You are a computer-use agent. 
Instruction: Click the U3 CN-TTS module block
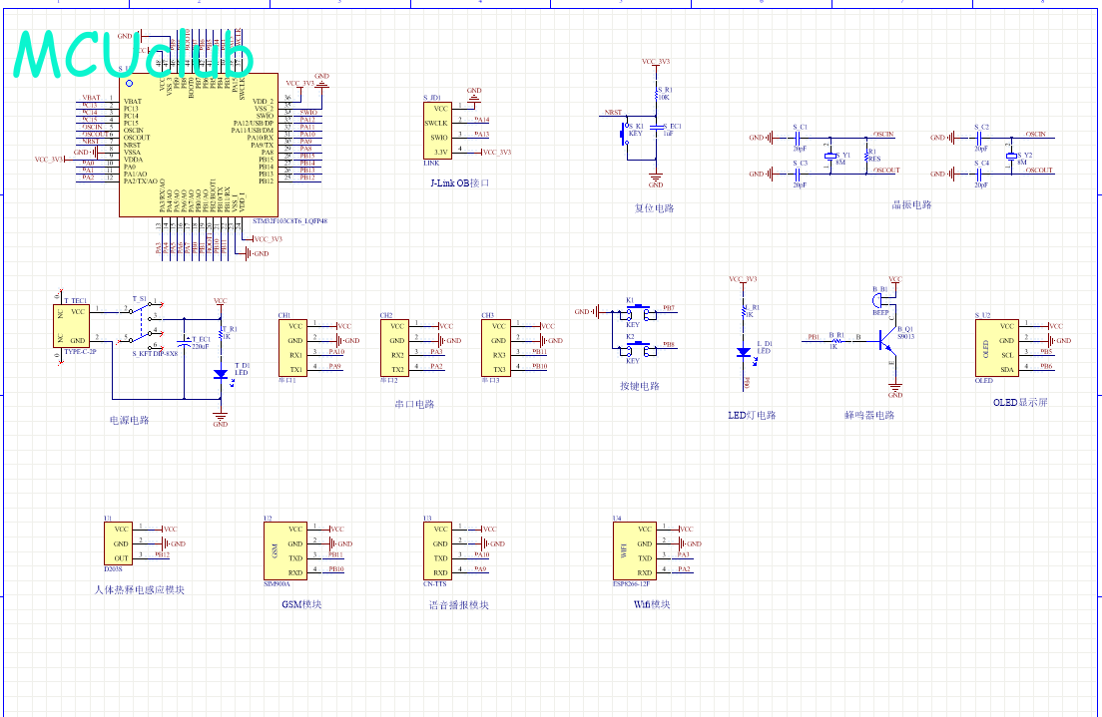tap(437, 551)
